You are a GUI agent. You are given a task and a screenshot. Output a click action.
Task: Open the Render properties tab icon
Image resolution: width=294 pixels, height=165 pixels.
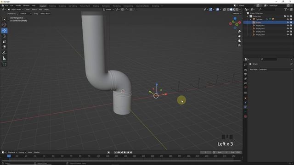245,70
